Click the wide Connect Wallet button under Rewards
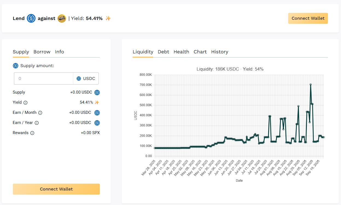The height and width of the screenshot is (205, 341). (x=56, y=189)
